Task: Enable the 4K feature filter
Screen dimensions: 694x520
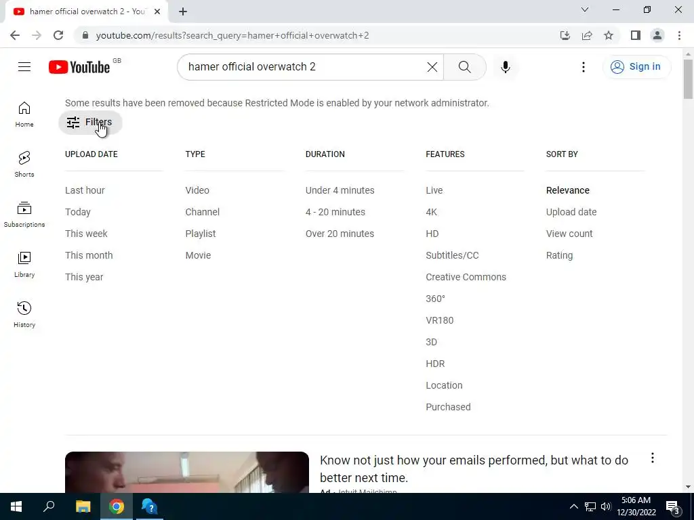Action: tap(432, 212)
